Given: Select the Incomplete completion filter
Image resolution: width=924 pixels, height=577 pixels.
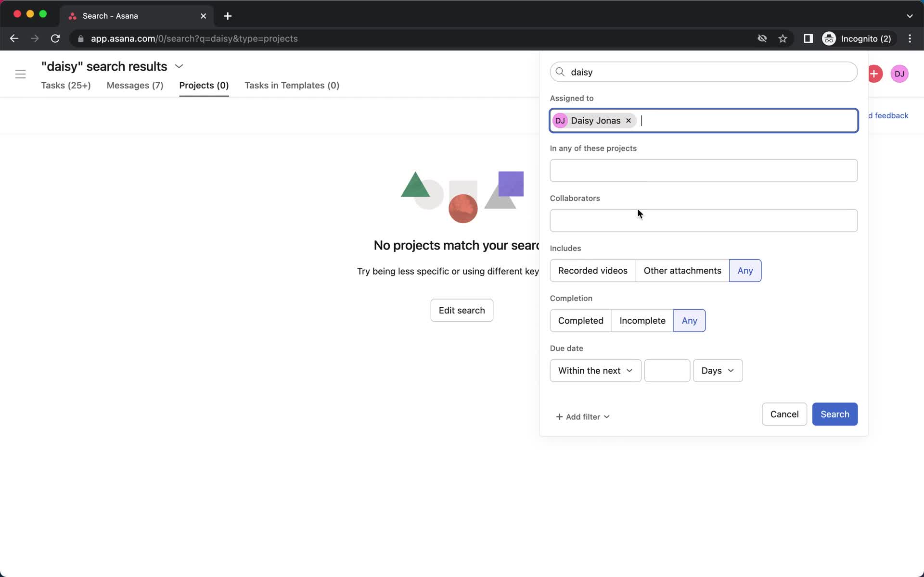Looking at the screenshot, I should coord(642,320).
